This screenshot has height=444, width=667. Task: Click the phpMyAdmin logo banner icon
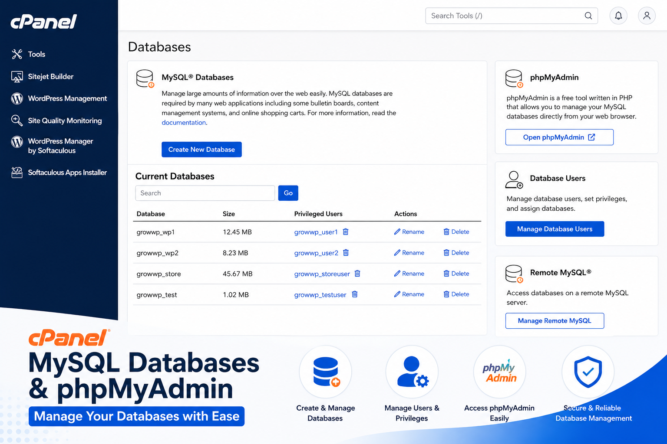click(499, 372)
